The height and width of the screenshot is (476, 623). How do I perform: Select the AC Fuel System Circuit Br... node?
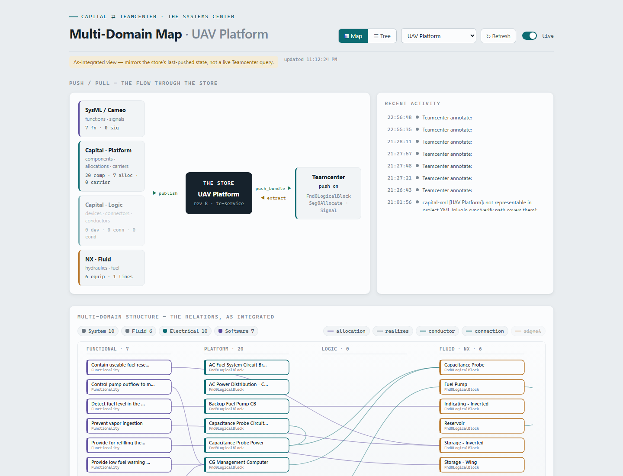(247, 367)
